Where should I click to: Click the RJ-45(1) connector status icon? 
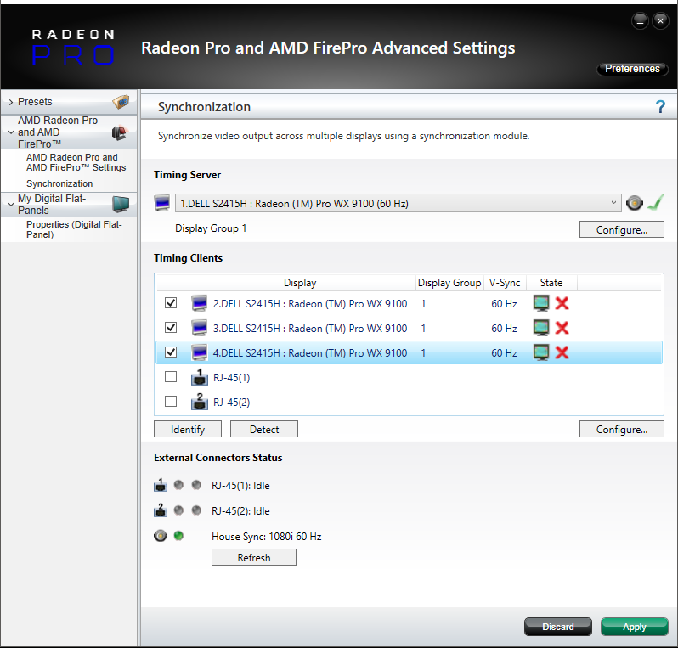click(161, 485)
